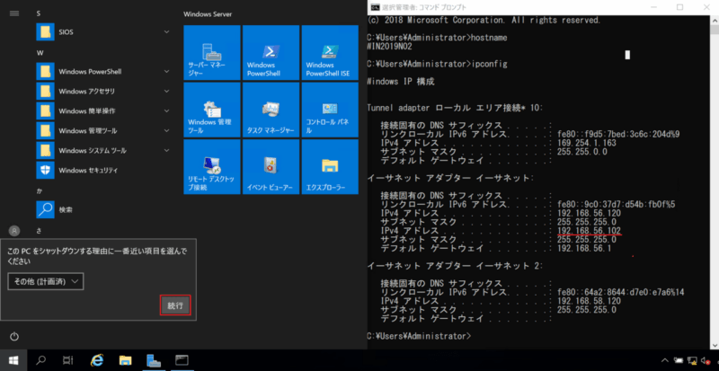Open Windows PowerShell folder in app list

click(103, 72)
